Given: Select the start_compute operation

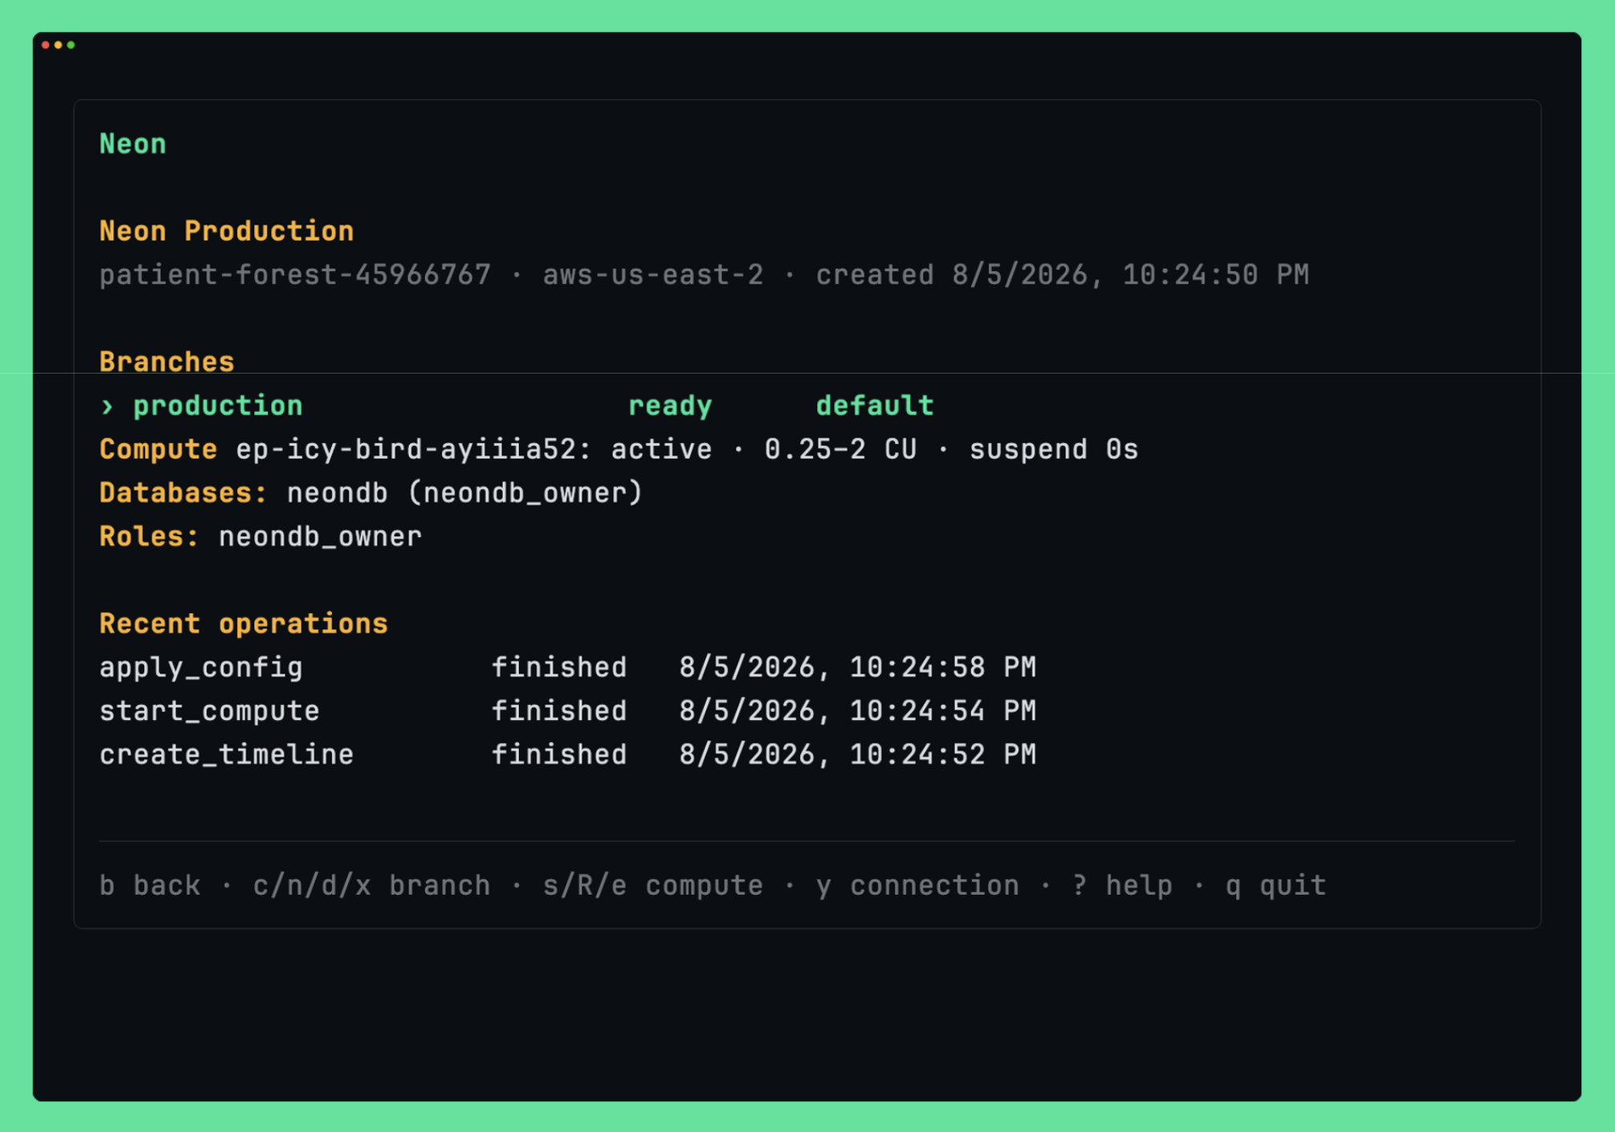Looking at the screenshot, I should coord(209,711).
